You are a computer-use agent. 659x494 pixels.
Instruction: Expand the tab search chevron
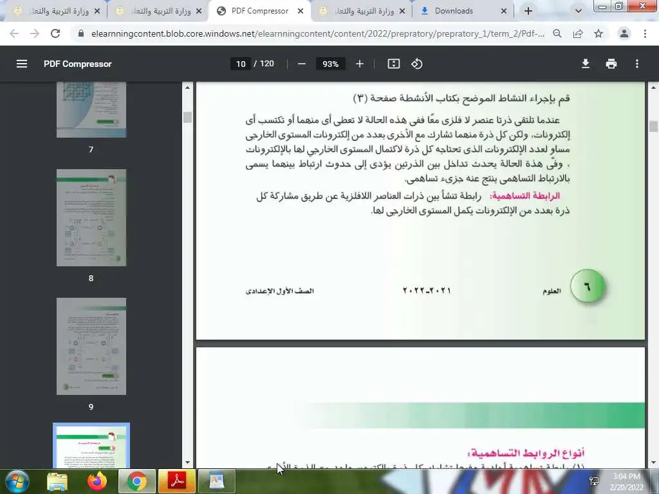[x=579, y=11]
